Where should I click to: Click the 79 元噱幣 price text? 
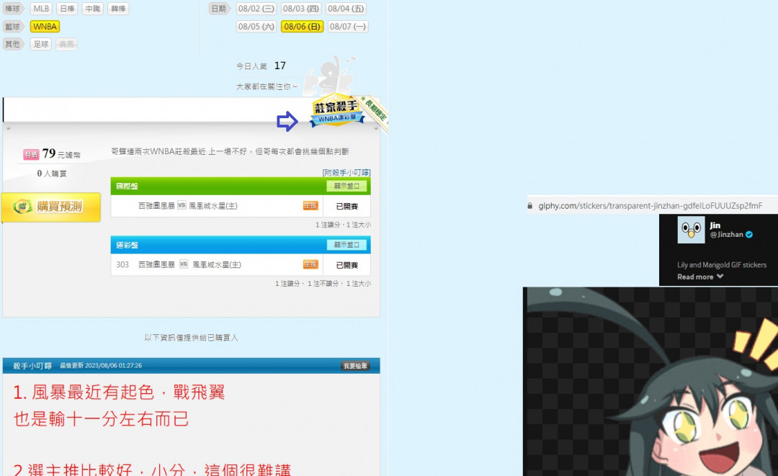(x=61, y=154)
